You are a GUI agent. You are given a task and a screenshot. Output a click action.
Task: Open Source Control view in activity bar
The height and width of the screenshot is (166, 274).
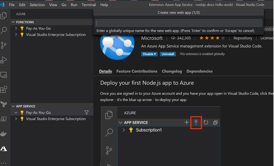3,45
